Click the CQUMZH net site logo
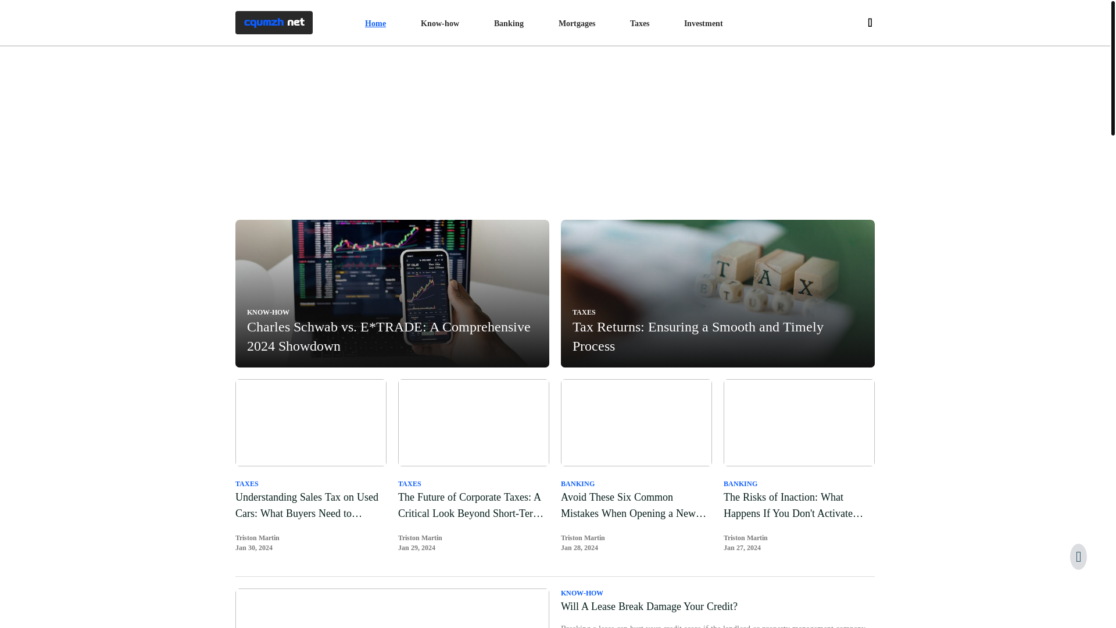The image size is (1116, 628). (x=274, y=23)
